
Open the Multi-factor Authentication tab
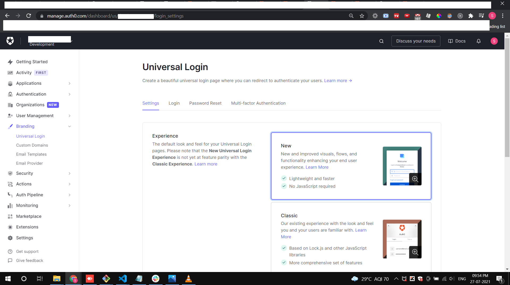tap(258, 103)
